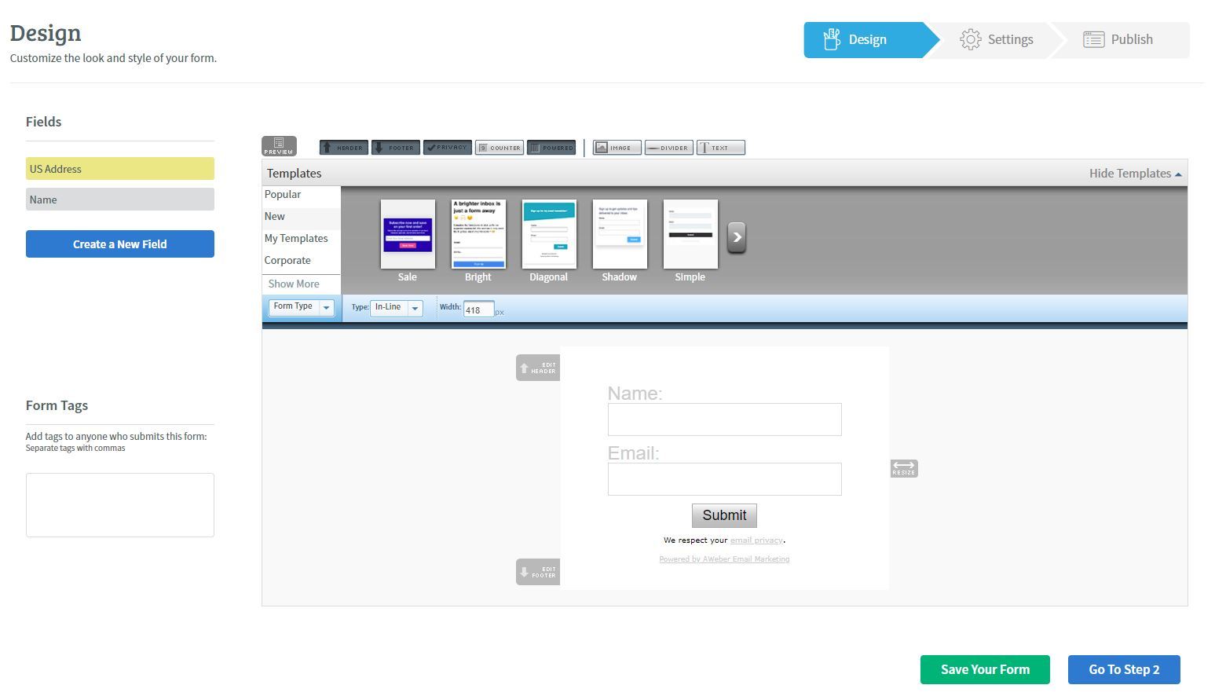Click the Name: label in form

click(x=635, y=394)
